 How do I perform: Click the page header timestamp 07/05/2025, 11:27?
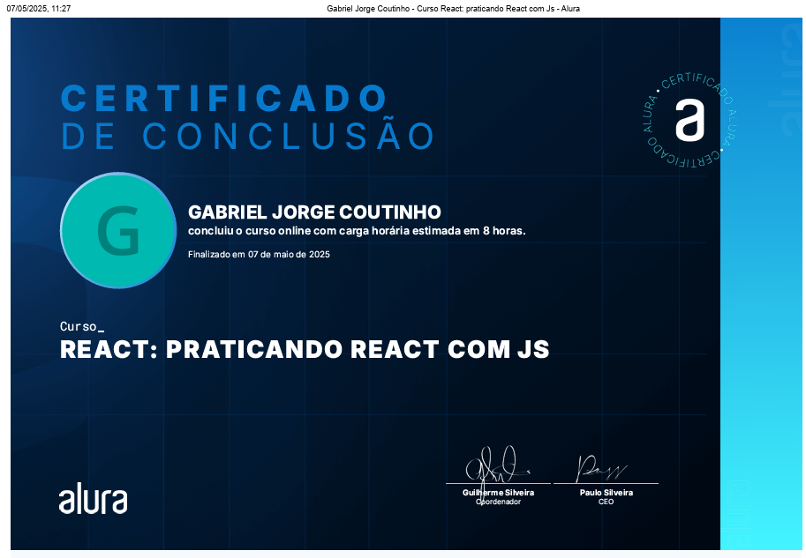(39, 8)
